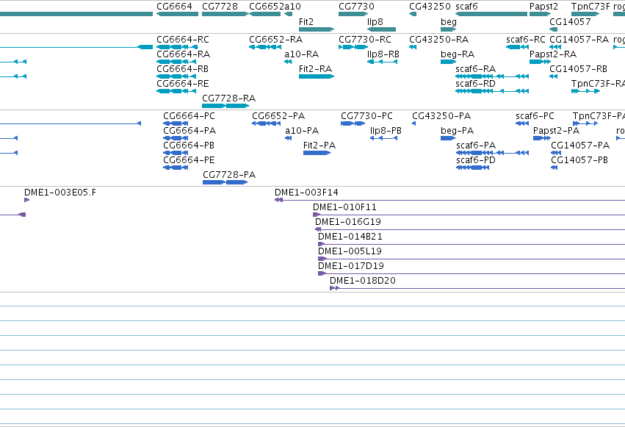This screenshot has height=427, width=625.
Task: Open transcript CG43250-RA
Action: pos(439,40)
